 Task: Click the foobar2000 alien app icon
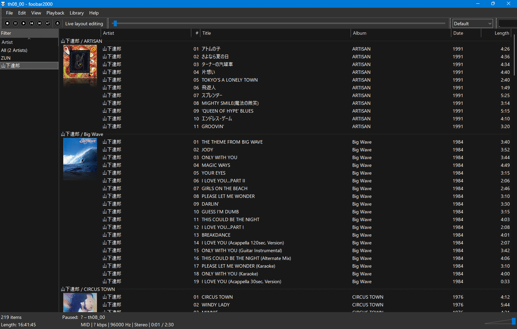3,4
